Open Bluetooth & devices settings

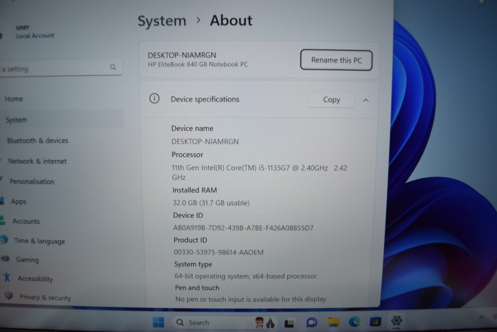point(38,140)
